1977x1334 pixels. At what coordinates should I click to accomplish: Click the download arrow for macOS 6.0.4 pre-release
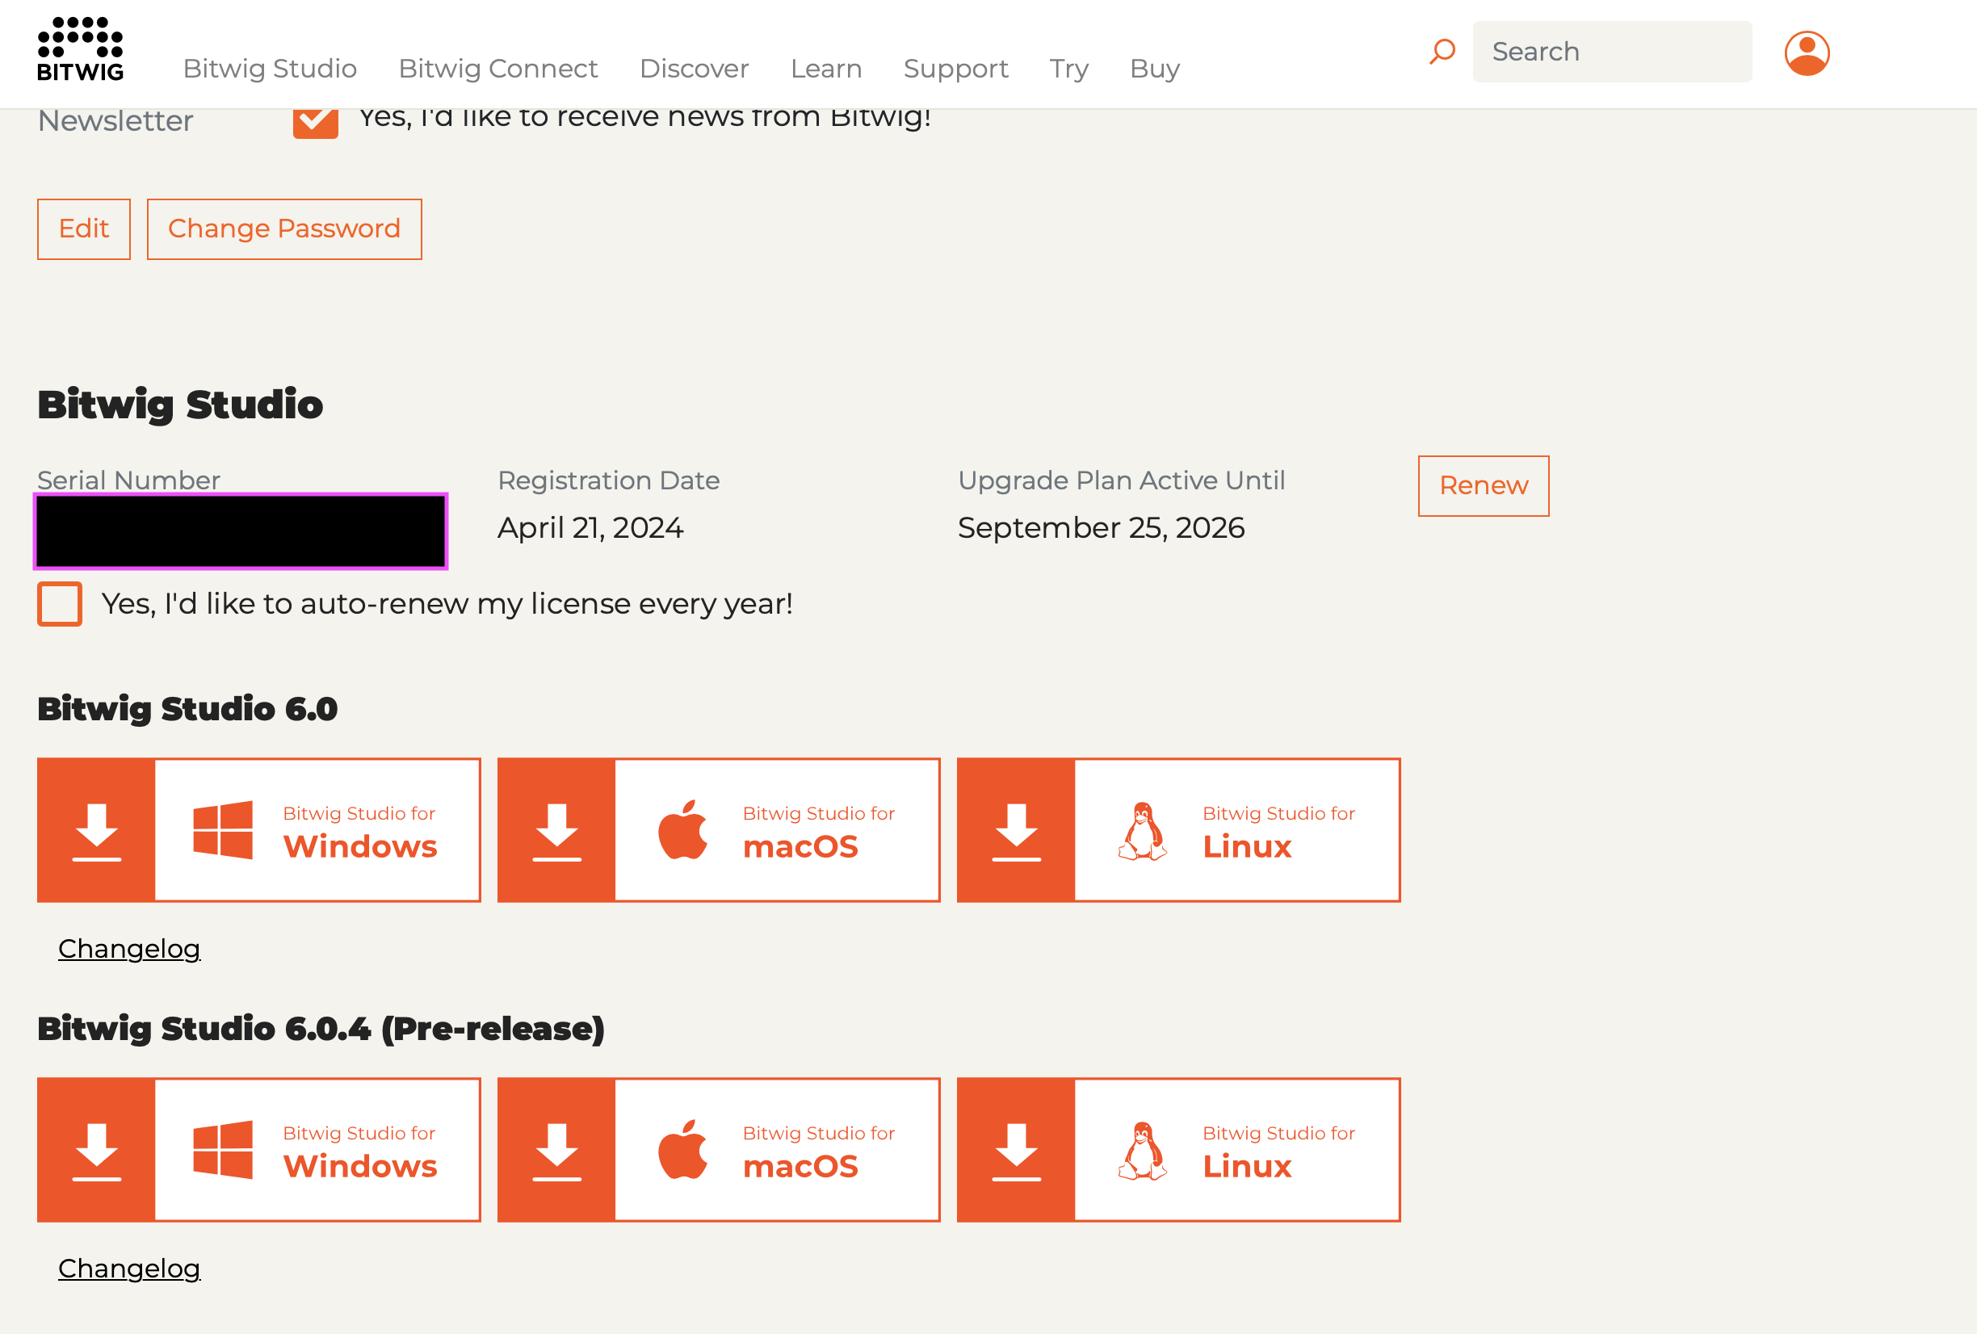(x=556, y=1149)
